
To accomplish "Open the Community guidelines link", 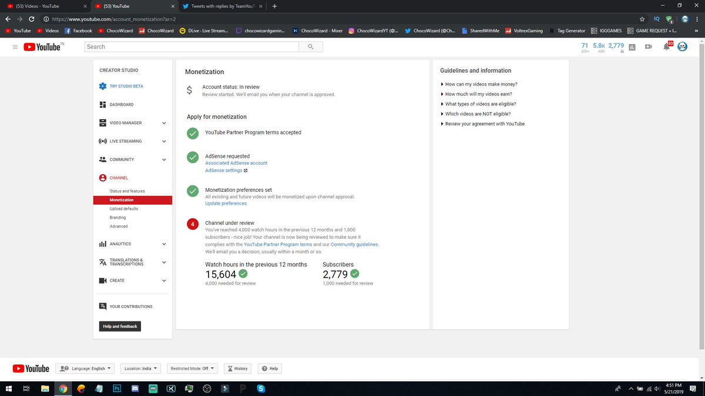I will click(354, 244).
